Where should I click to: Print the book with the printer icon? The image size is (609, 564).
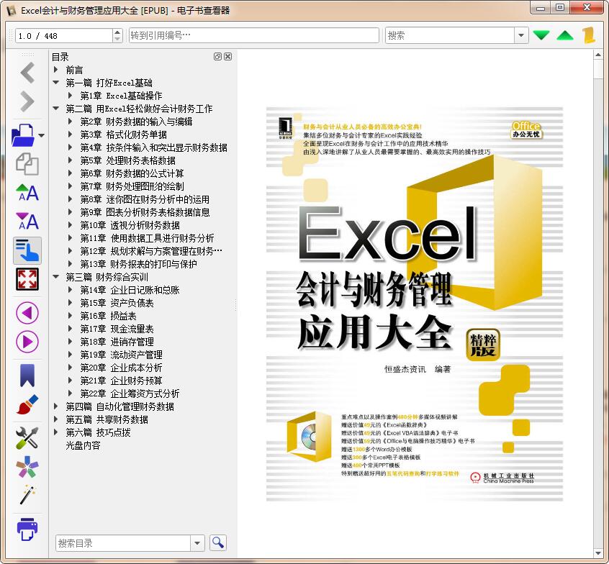click(27, 529)
